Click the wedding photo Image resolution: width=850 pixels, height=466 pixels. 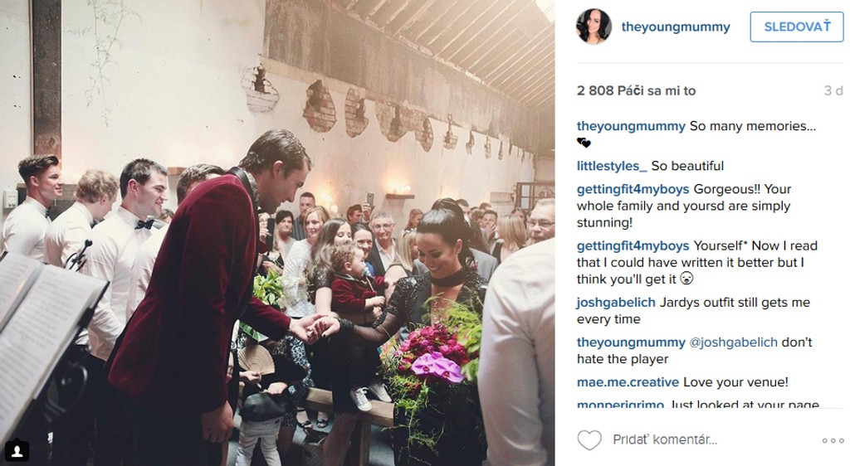[277, 233]
